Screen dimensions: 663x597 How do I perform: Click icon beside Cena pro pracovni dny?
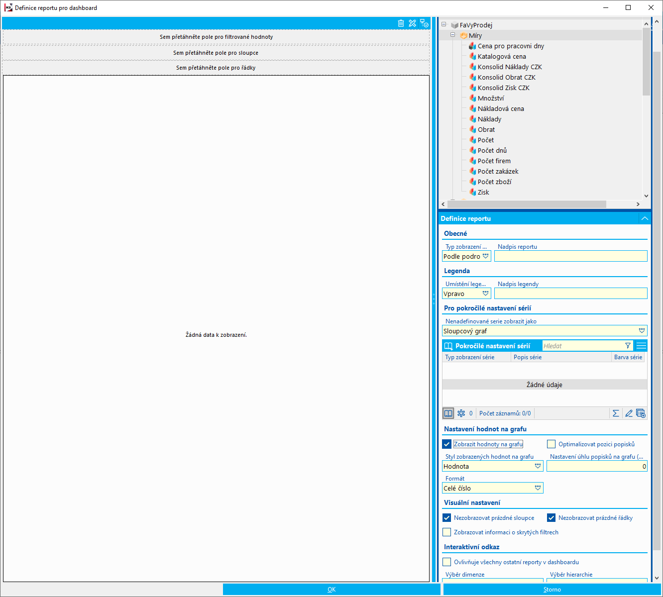coord(472,46)
